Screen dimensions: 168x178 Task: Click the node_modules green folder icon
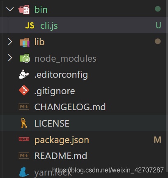(25, 58)
